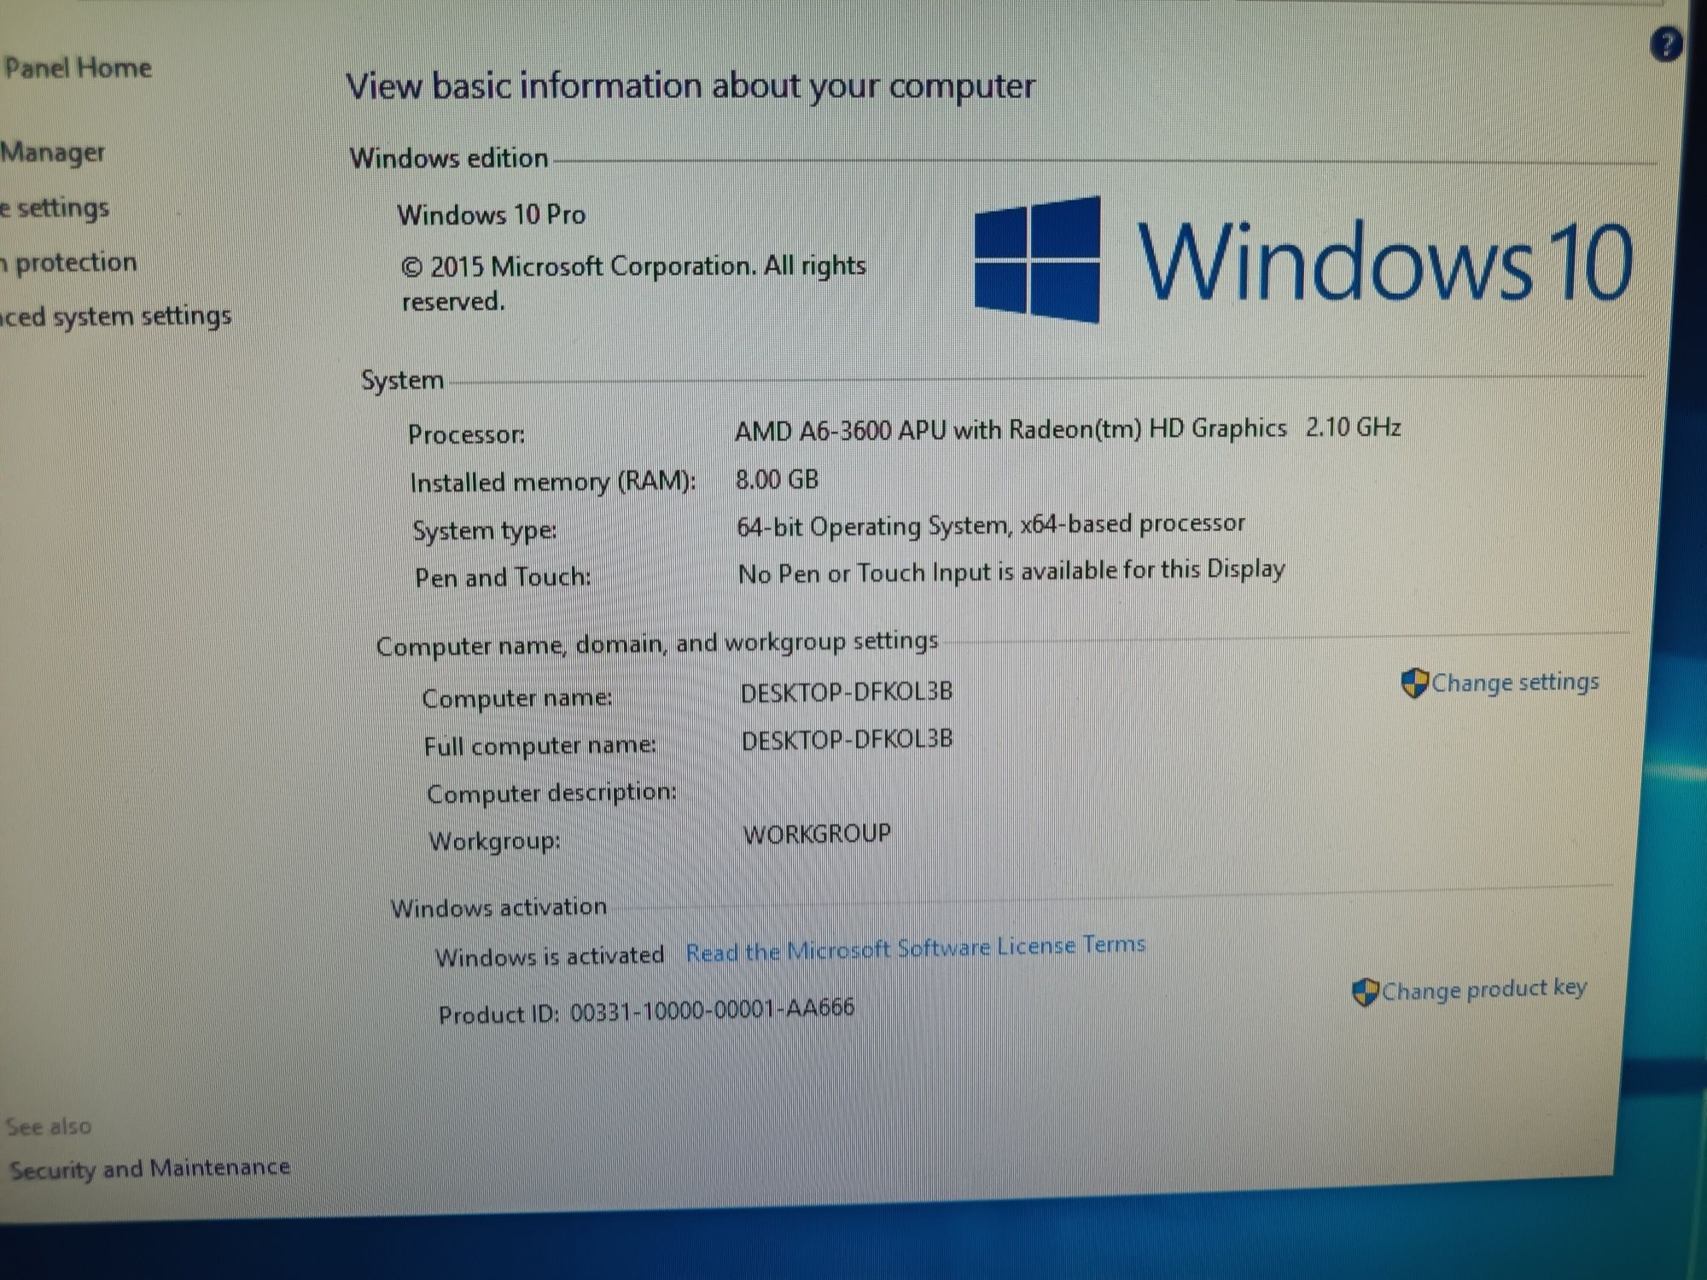
Task: Click the WORKGROUP value
Action: coord(817,834)
